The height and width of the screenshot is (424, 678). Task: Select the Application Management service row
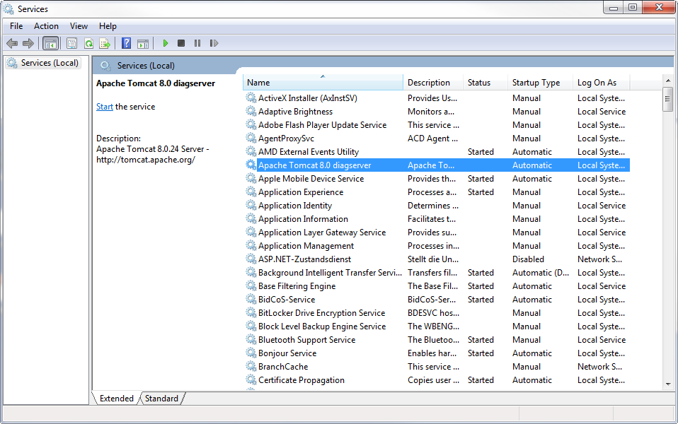point(437,246)
